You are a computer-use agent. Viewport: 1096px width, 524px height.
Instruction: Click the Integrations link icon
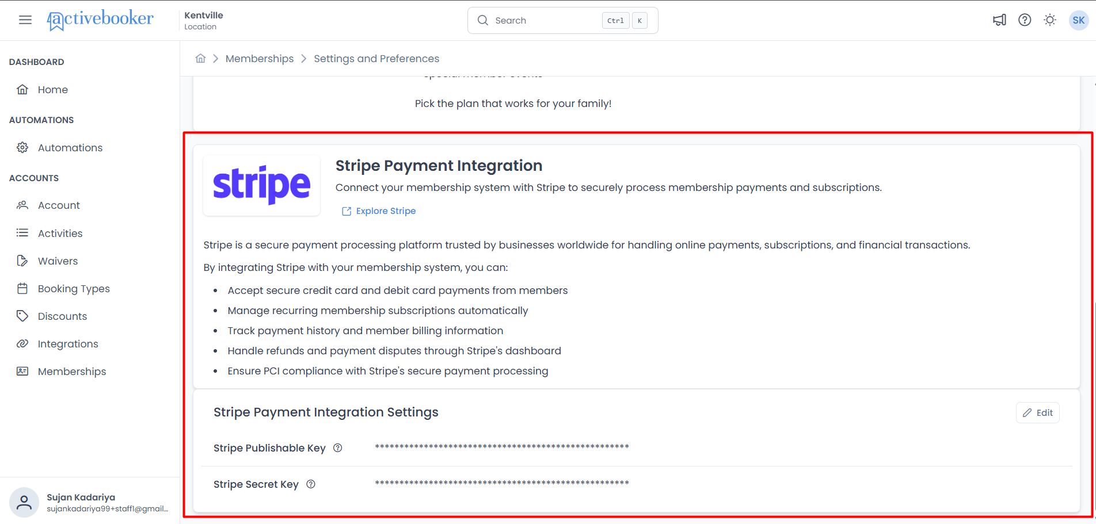[x=22, y=343]
